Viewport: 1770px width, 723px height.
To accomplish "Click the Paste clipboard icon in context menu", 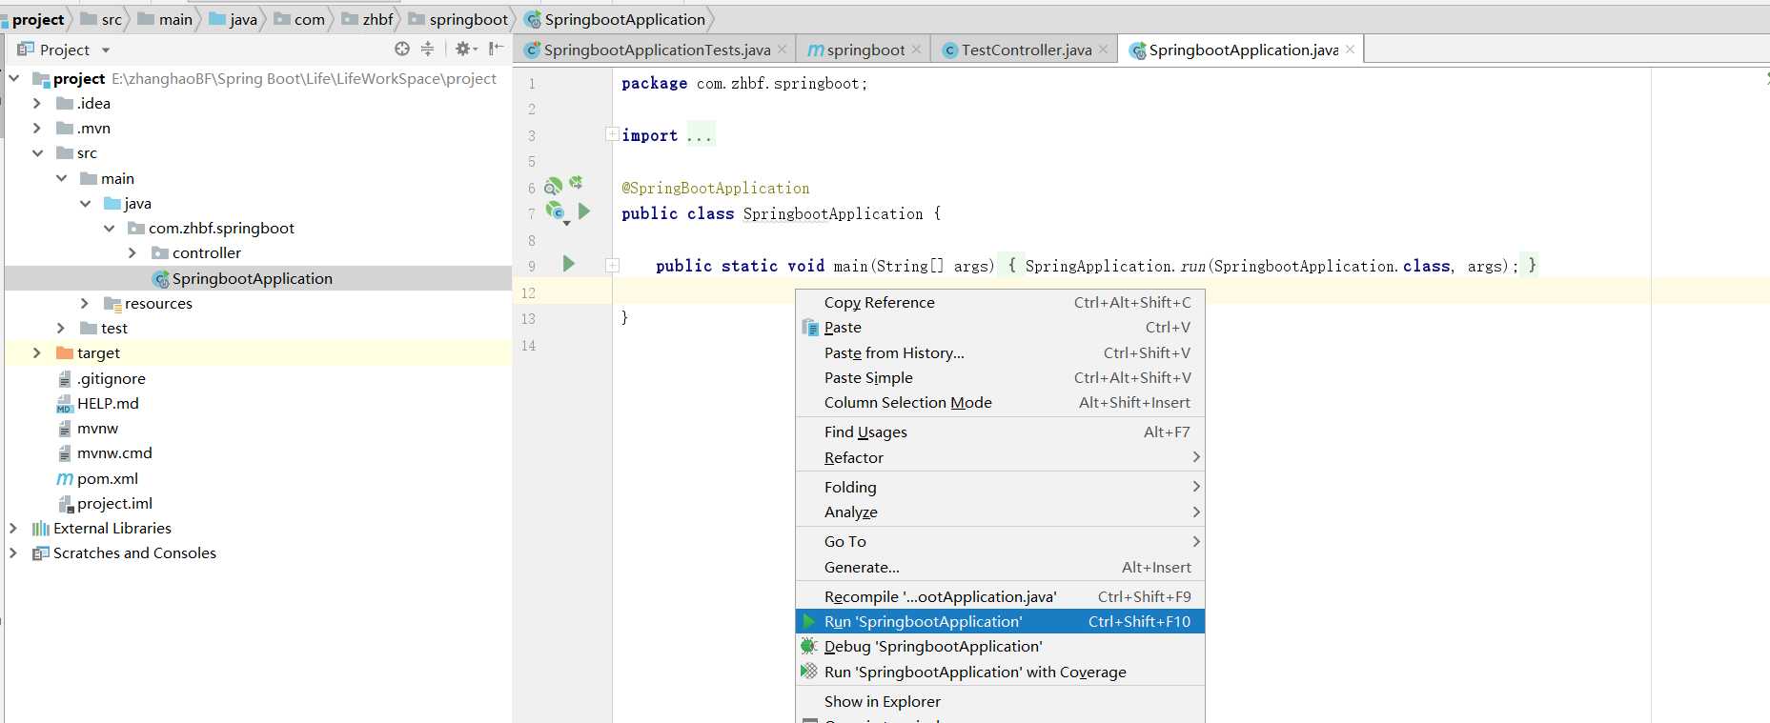I will [810, 328].
